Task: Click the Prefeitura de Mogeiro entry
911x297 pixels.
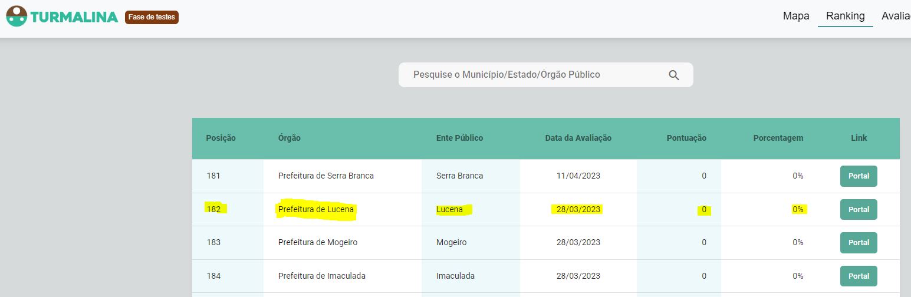Action: pos(318,242)
